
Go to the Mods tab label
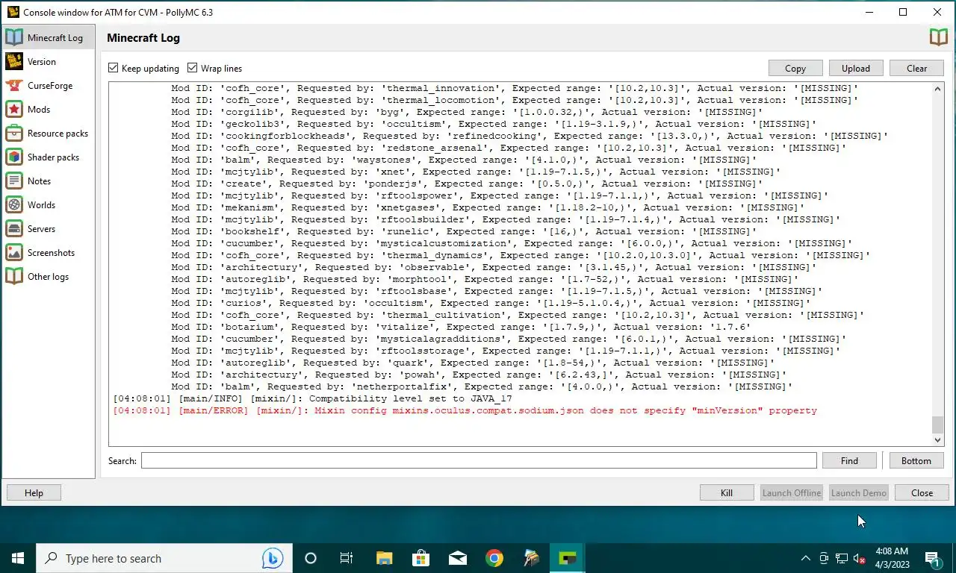point(39,110)
